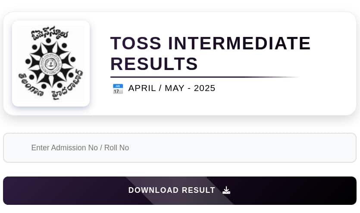Image resolution: width=360 pixels, height=213 pixels.
Task: Click the word MAY in the session date
Action: click(x=175, y=88)
